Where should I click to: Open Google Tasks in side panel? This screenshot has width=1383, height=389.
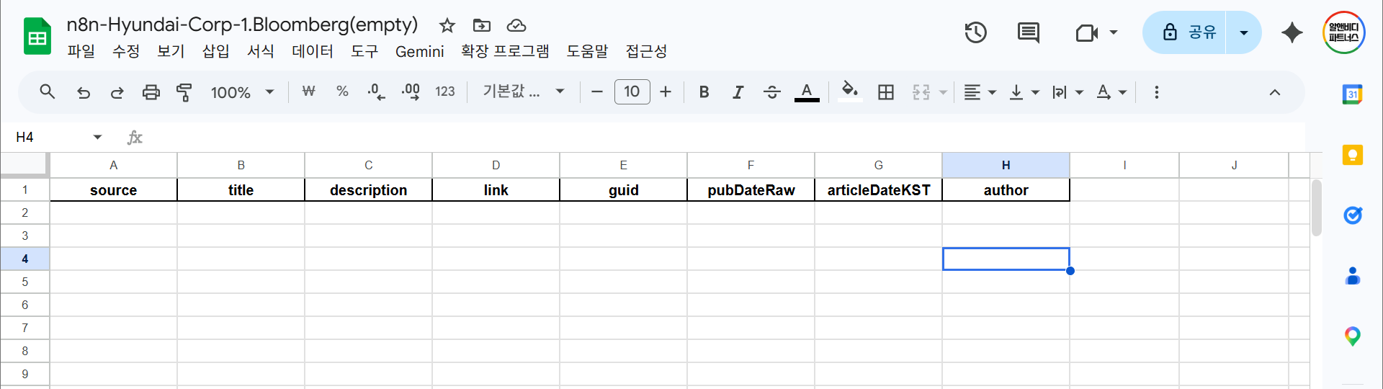1353,215
